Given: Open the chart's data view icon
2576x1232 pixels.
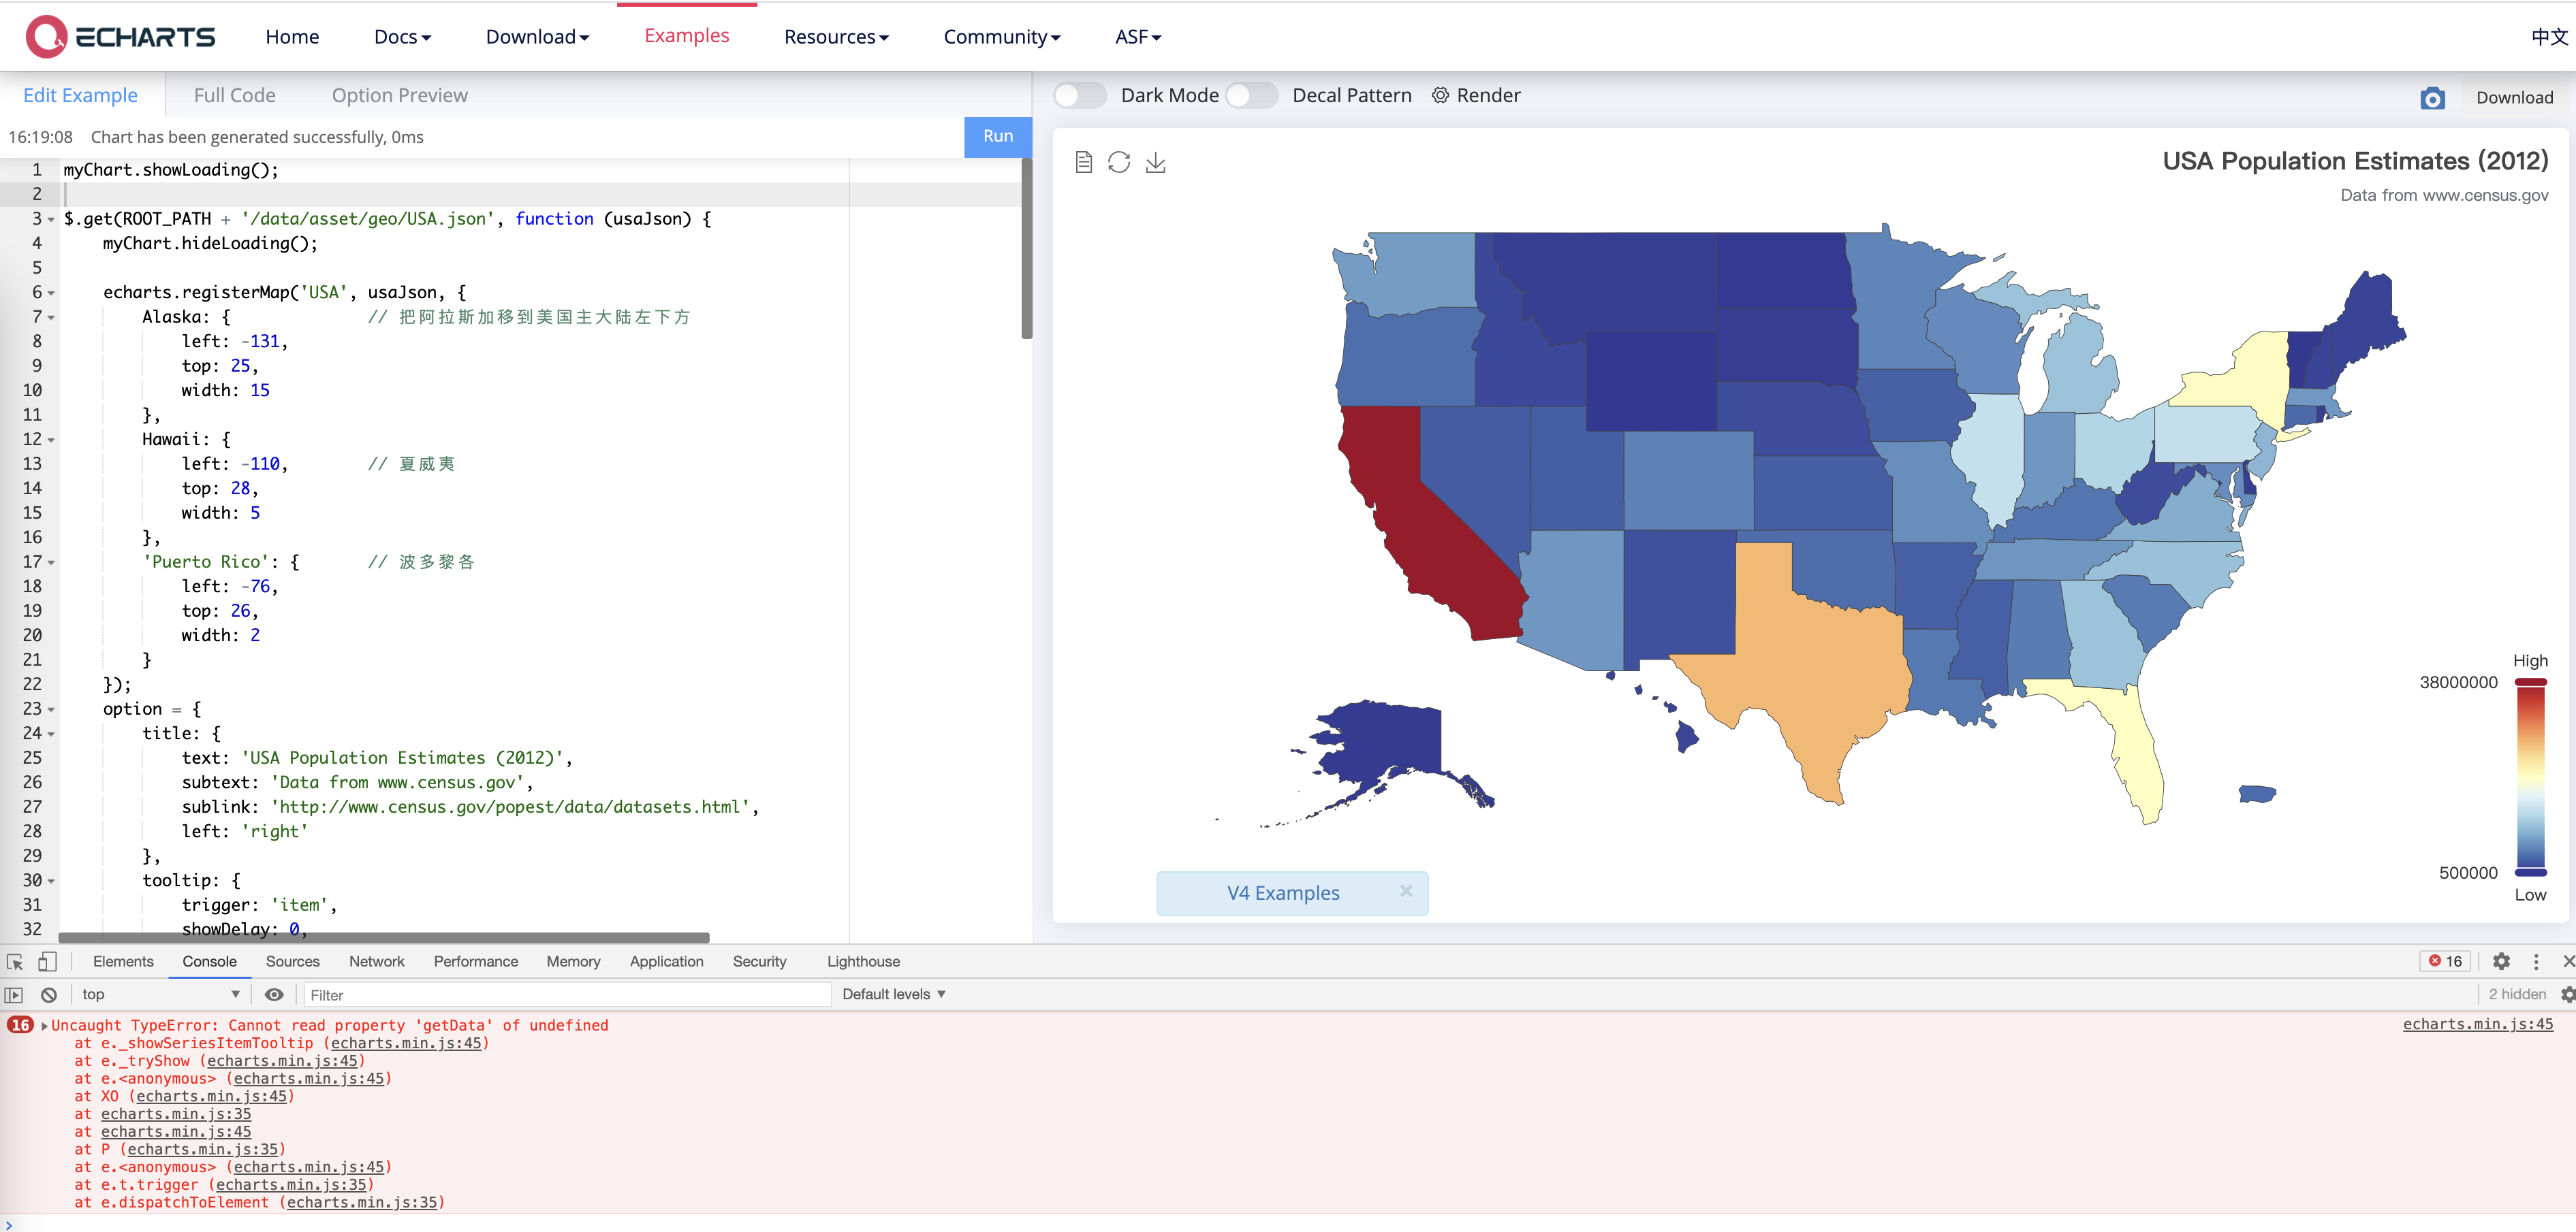Looking at the screenshot, I should click(x=1084, y=162).
